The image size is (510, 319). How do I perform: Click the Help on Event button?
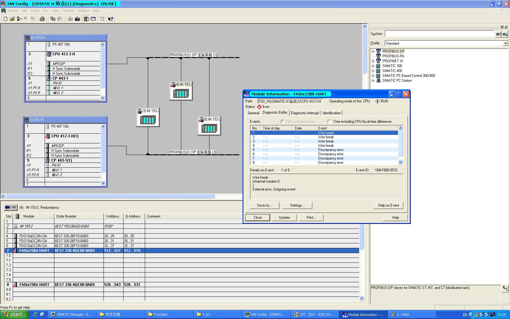pyautogui.click(x=388, y=205)
